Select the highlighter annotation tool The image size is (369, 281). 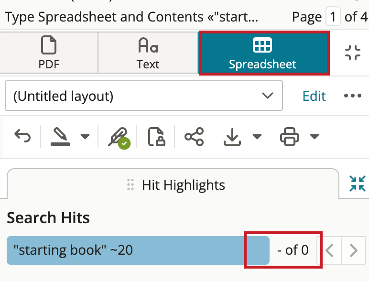click(x=60, y=137)
